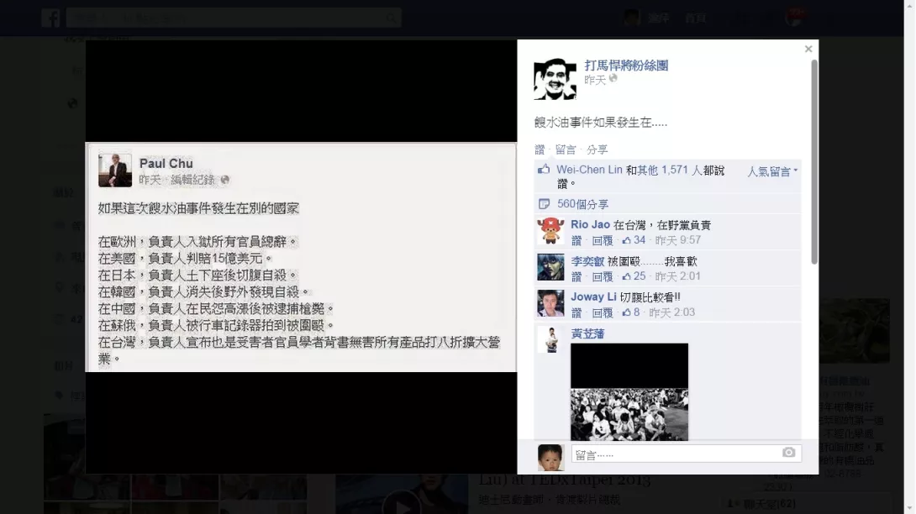This screenshot has height=514, width=916.
Task: Click the thumbs-up icon beside Wei-Chen Lin
Action: click(544, 170)
